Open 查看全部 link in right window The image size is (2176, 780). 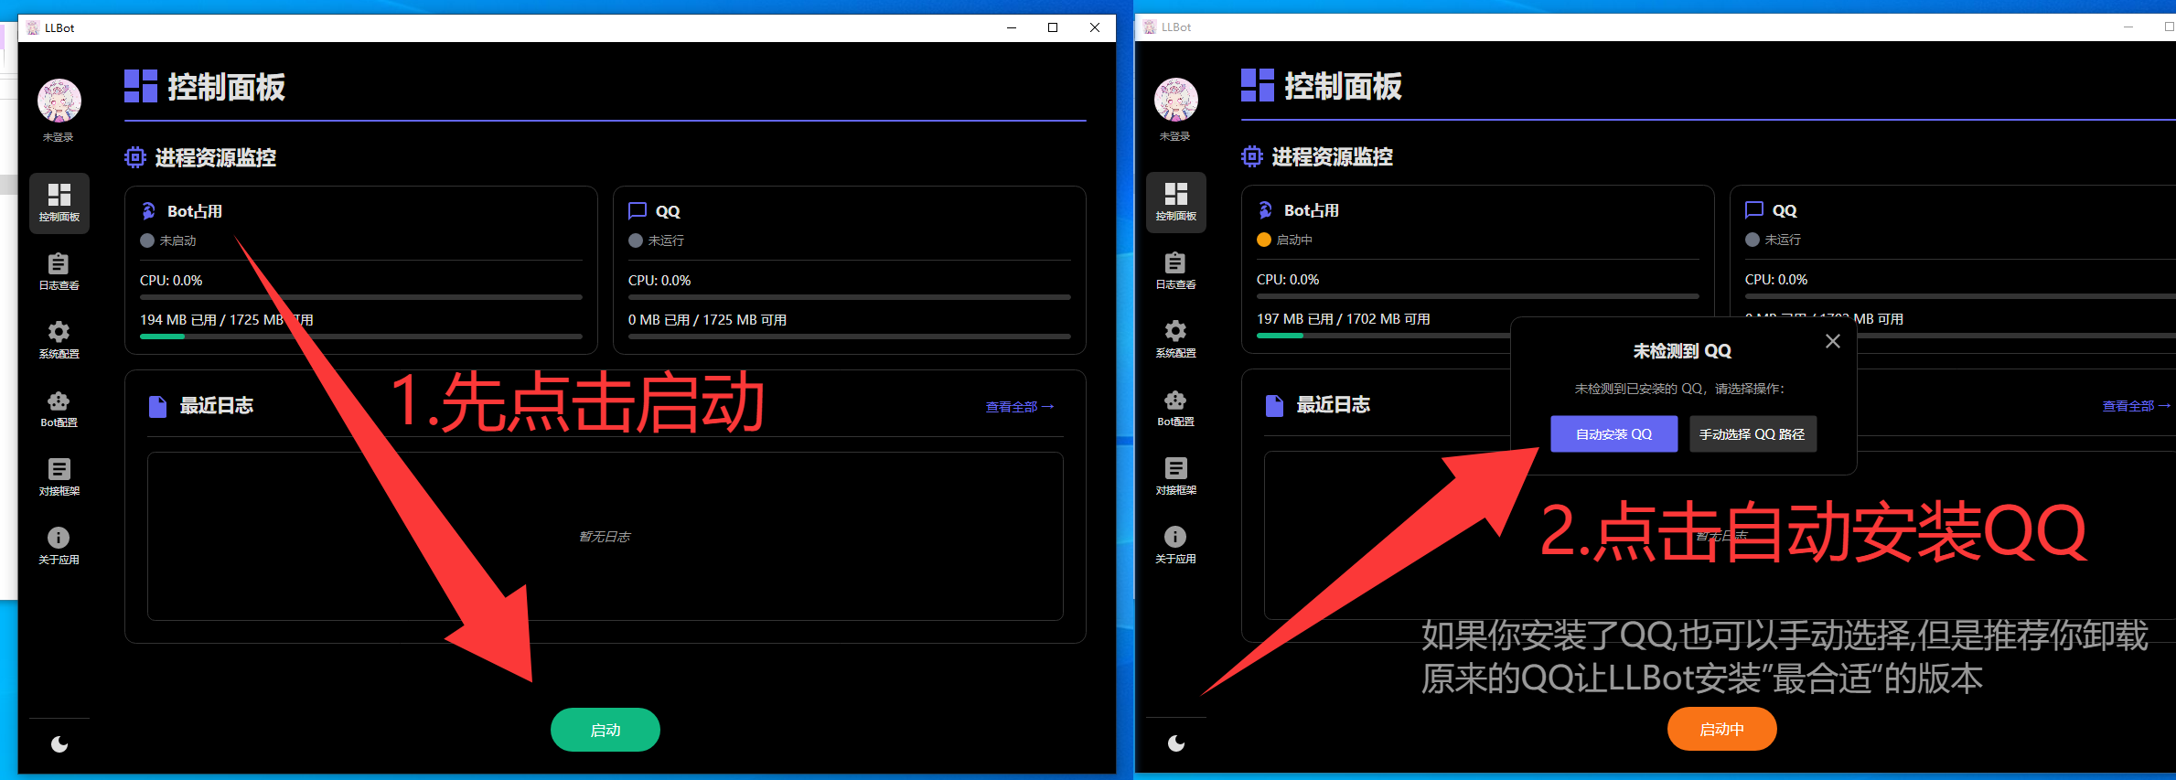coord(2136,406)
